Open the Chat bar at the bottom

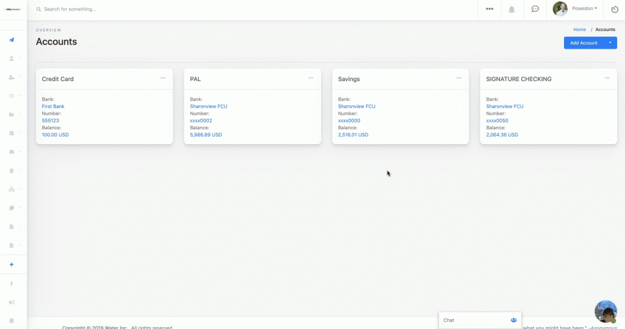(480, 320)
